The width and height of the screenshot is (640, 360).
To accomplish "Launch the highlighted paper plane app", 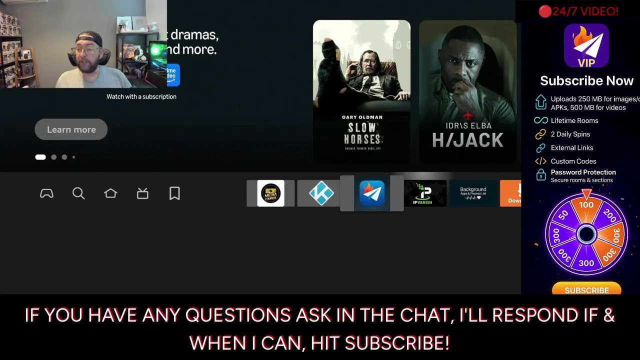I will pos(372,193).
